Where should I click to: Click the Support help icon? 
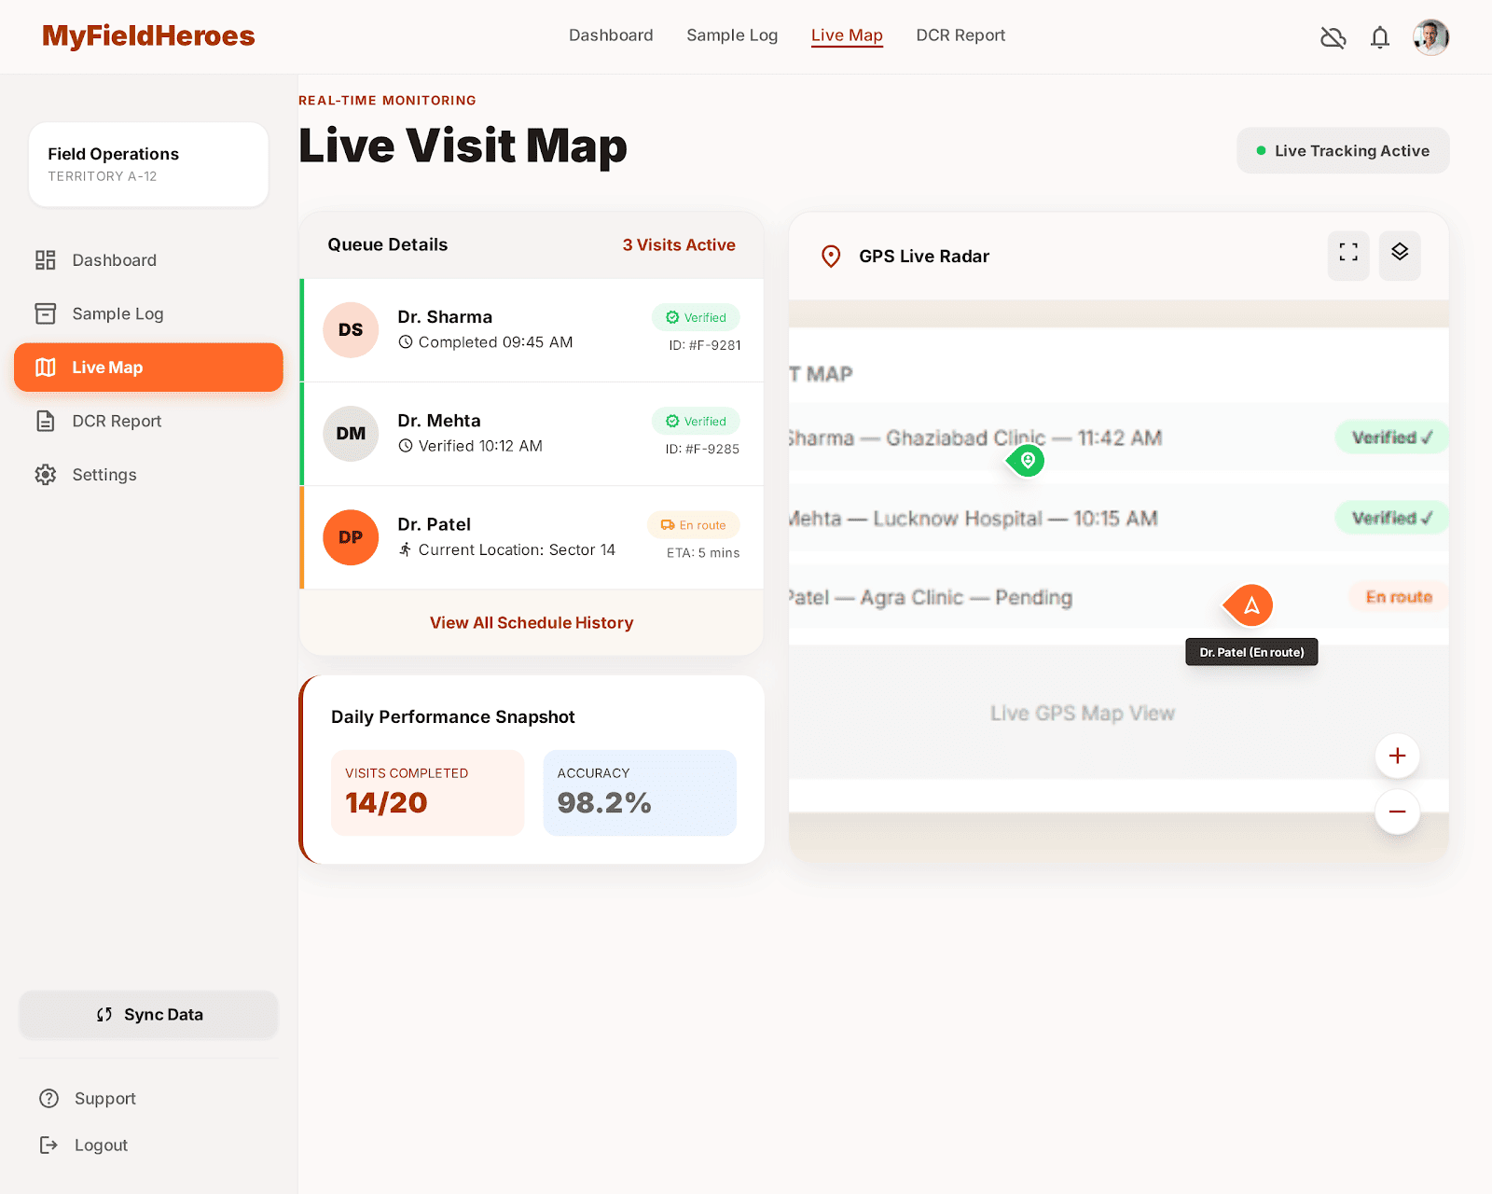(x=49, y=1099)
